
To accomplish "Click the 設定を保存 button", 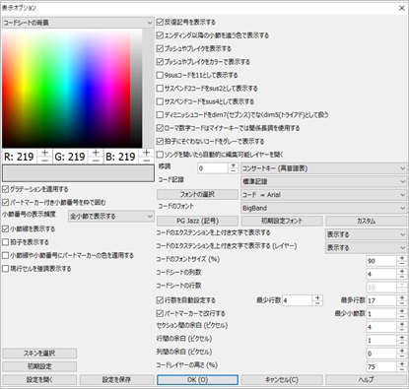I will pos(116,380).
